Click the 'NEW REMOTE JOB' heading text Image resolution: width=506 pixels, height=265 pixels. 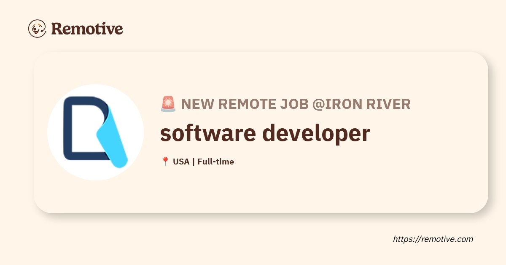coord(245,104)
